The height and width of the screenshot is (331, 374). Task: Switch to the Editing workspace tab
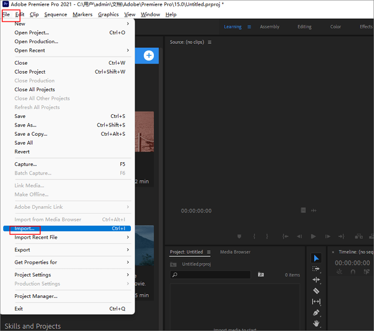[305, 27]
